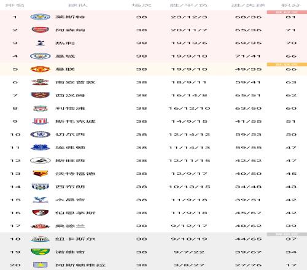Click the Leicester City club crest
This screenshot has height=270, width=307.
tap(41, 17)
